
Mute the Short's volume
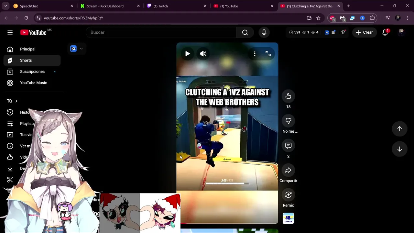tap(203, 54)
